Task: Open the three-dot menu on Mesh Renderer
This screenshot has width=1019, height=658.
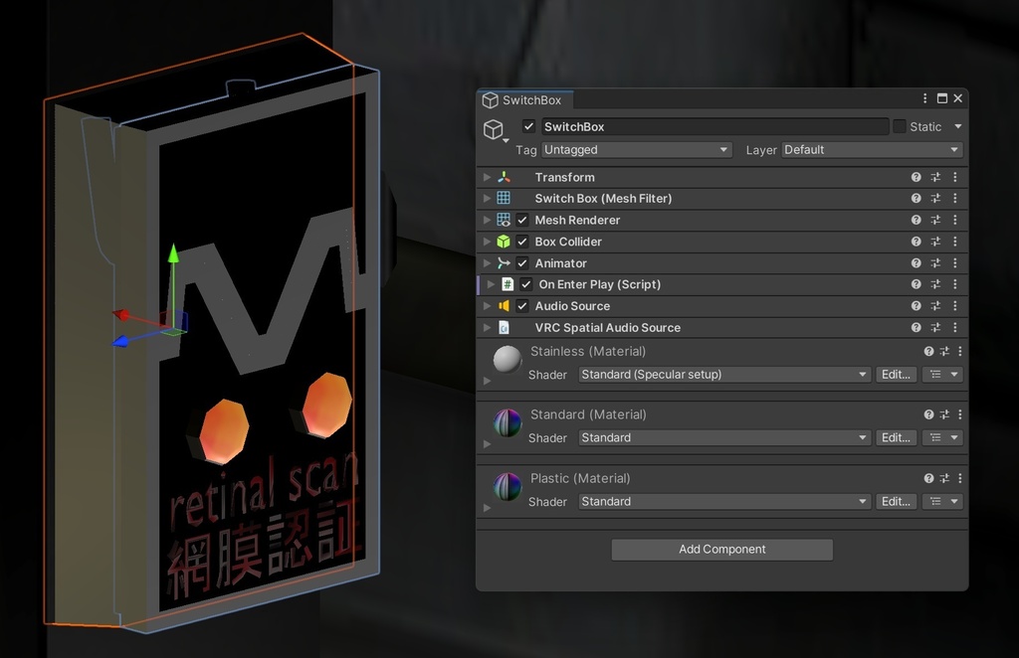Action: (955, 220)
